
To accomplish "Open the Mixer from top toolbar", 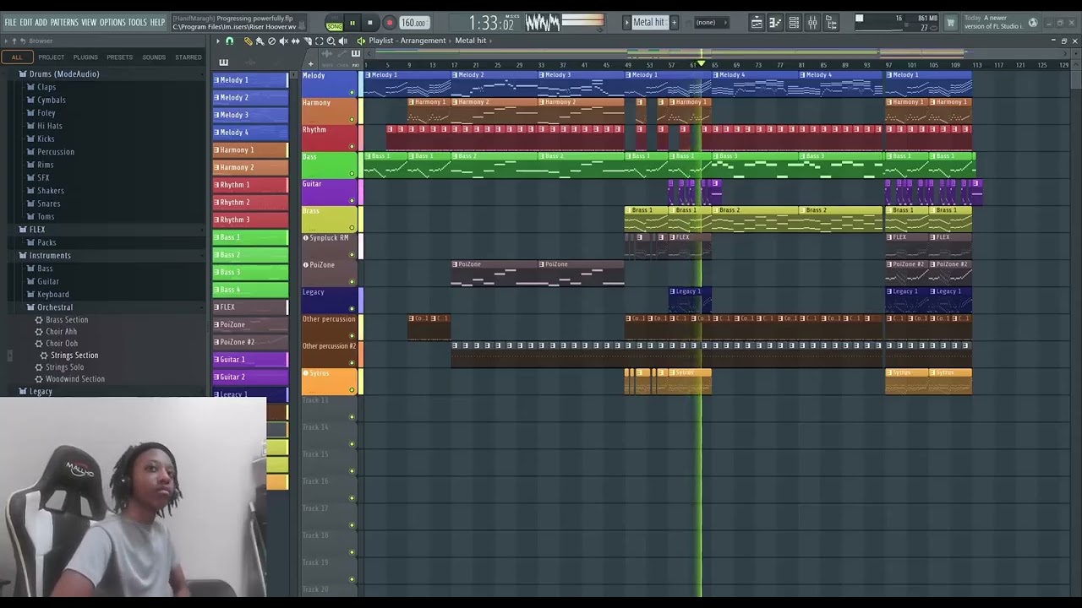I will tap(812, 23).
